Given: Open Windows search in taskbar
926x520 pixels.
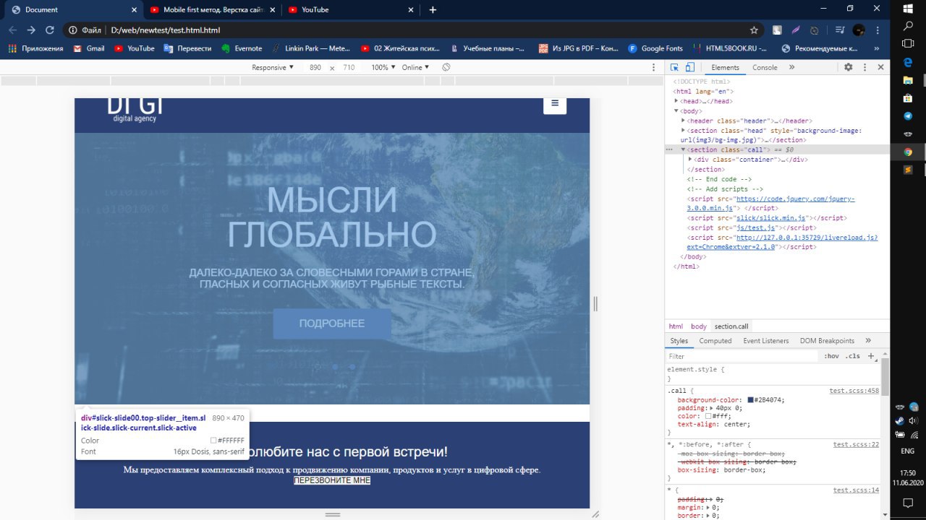Looking at the screenshot, I should point(908,25).
